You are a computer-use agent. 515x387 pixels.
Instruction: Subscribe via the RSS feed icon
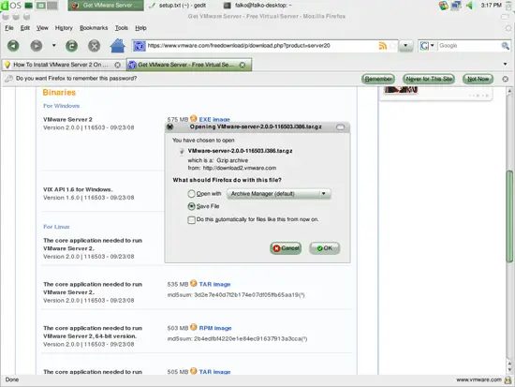pos(383,46)
